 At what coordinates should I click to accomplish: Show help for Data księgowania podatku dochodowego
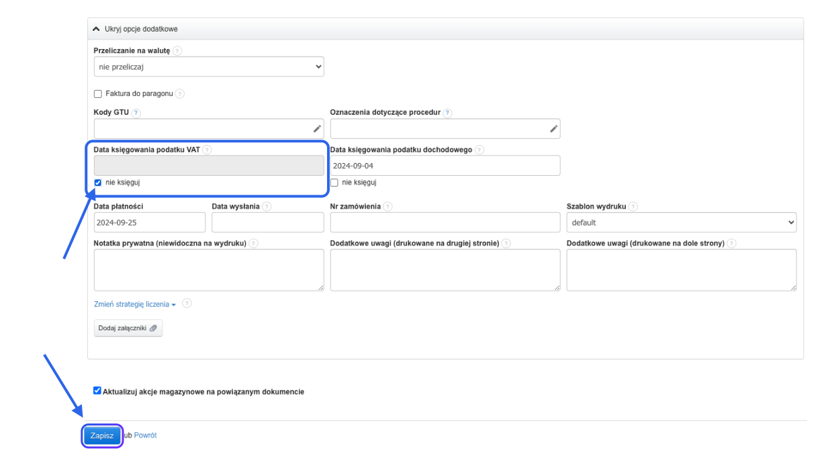pos(479,150)
